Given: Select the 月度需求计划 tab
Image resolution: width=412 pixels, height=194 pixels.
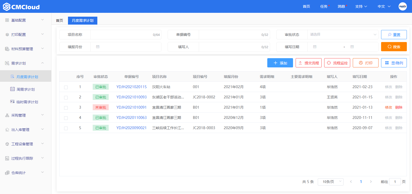Looking at the screenshot, I should 83,21.
